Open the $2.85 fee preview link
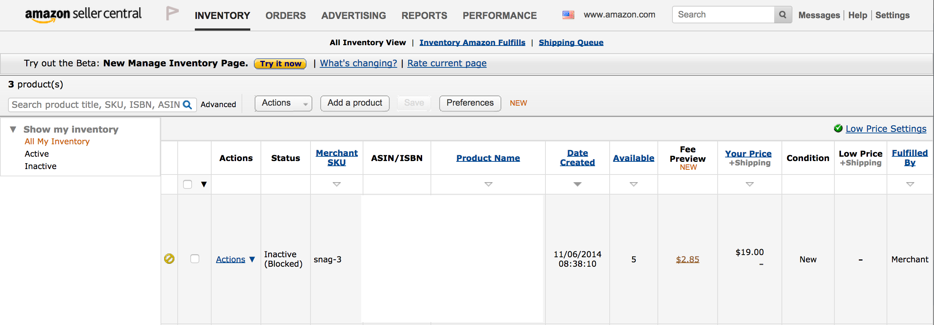The height and width of the screenshot is (325, 934). click(688, 259)
